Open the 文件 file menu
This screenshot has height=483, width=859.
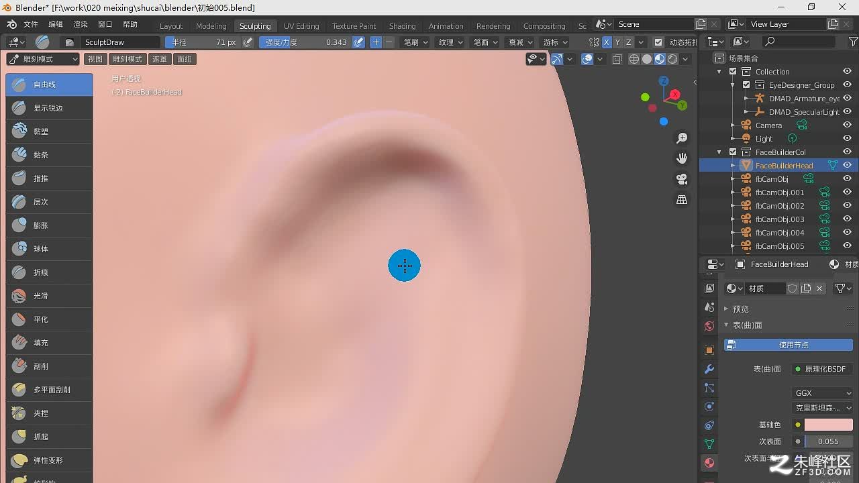(x=31, y=24)
